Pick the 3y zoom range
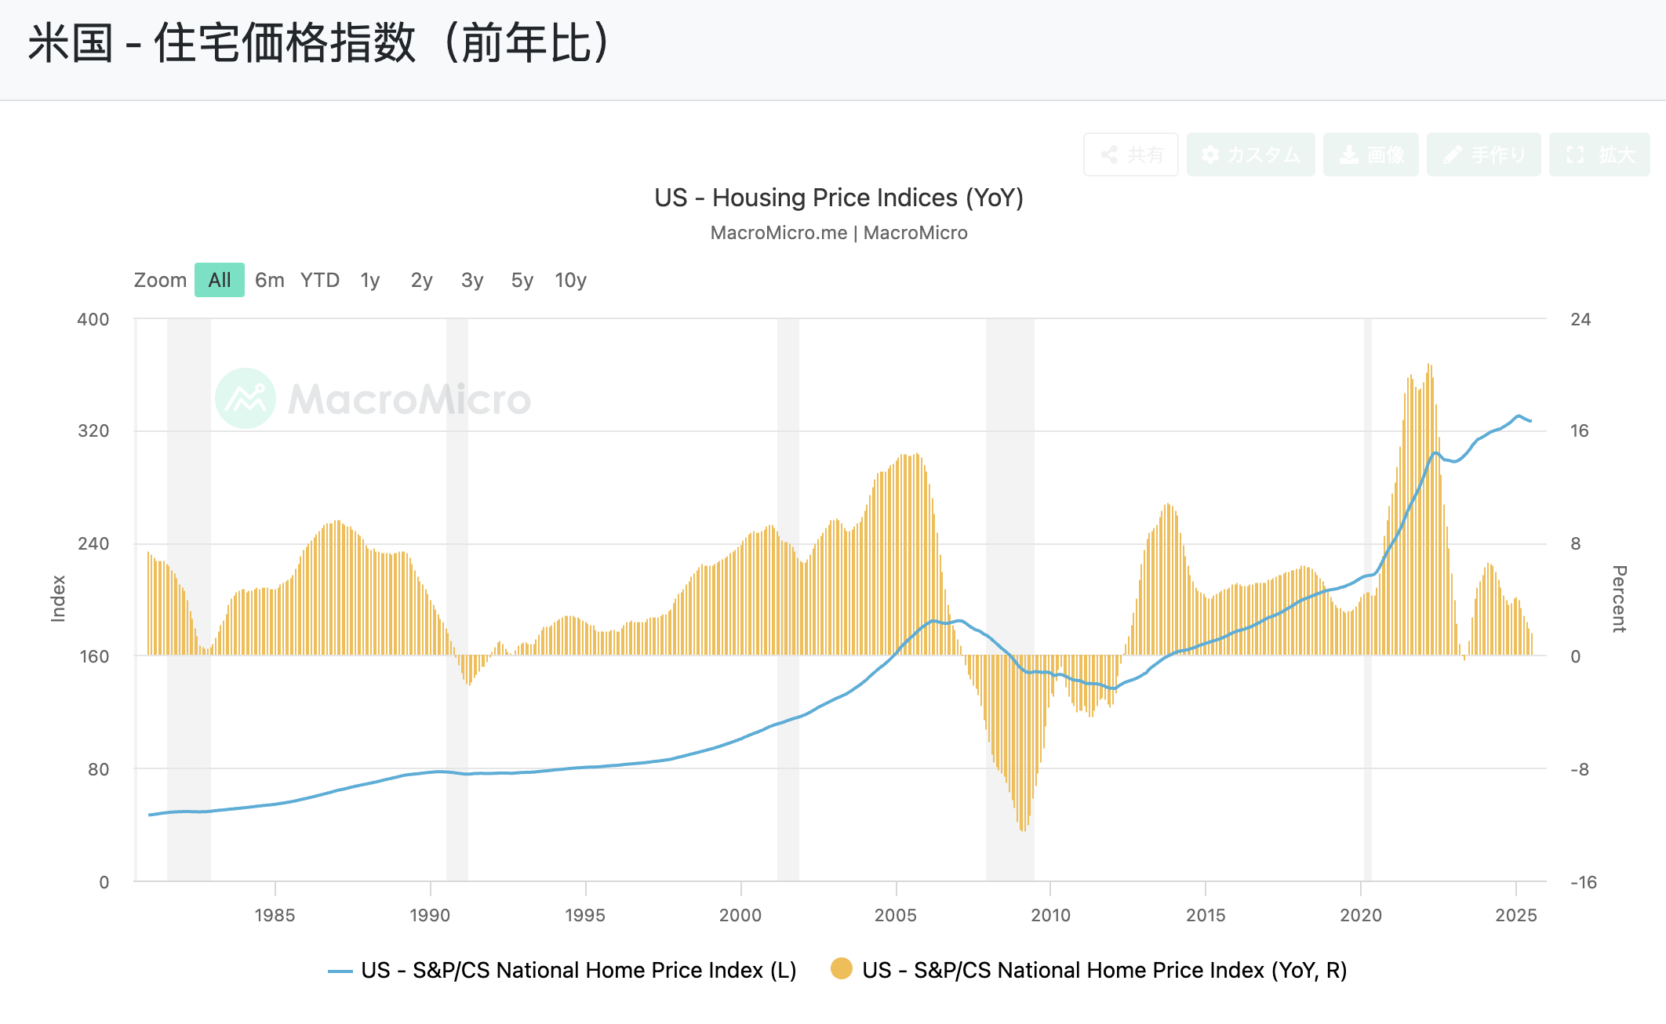This screenshot has width=1666, height=1024. 471,280
